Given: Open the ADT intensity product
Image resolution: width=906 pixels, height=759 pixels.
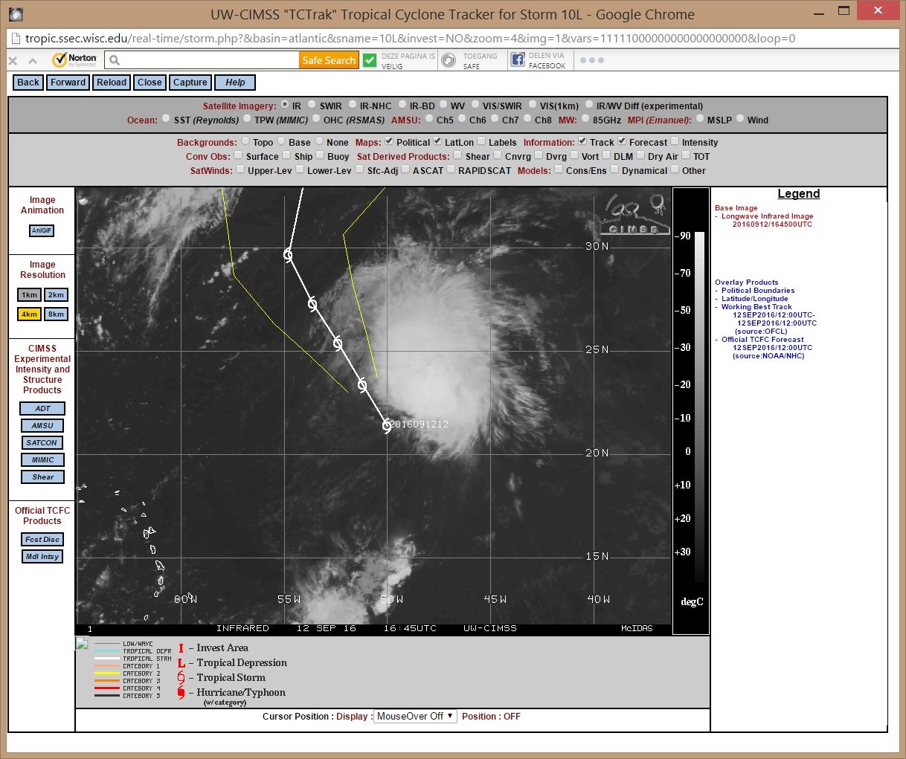Looking at the screenshot, I should point(43,409).
